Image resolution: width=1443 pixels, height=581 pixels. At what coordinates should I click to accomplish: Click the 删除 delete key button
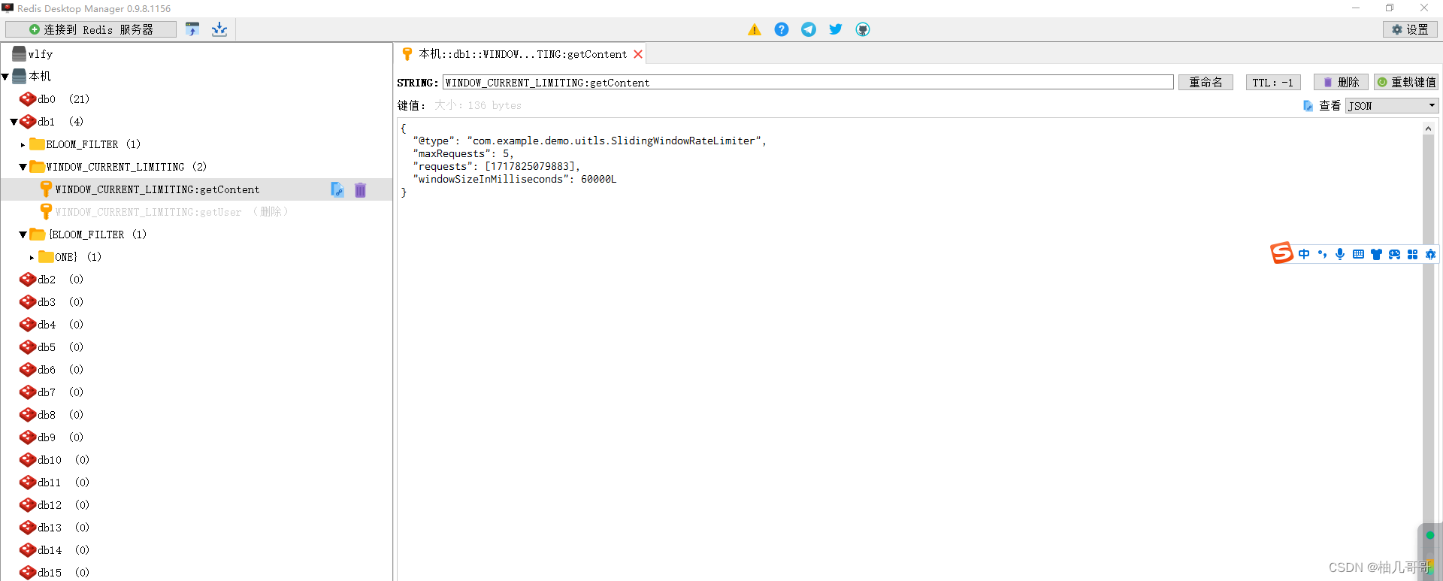[1341, 83]
